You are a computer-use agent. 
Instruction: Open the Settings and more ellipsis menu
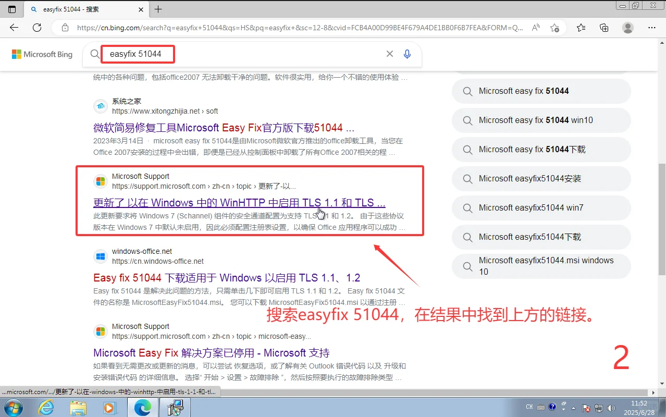pos(652,28)
